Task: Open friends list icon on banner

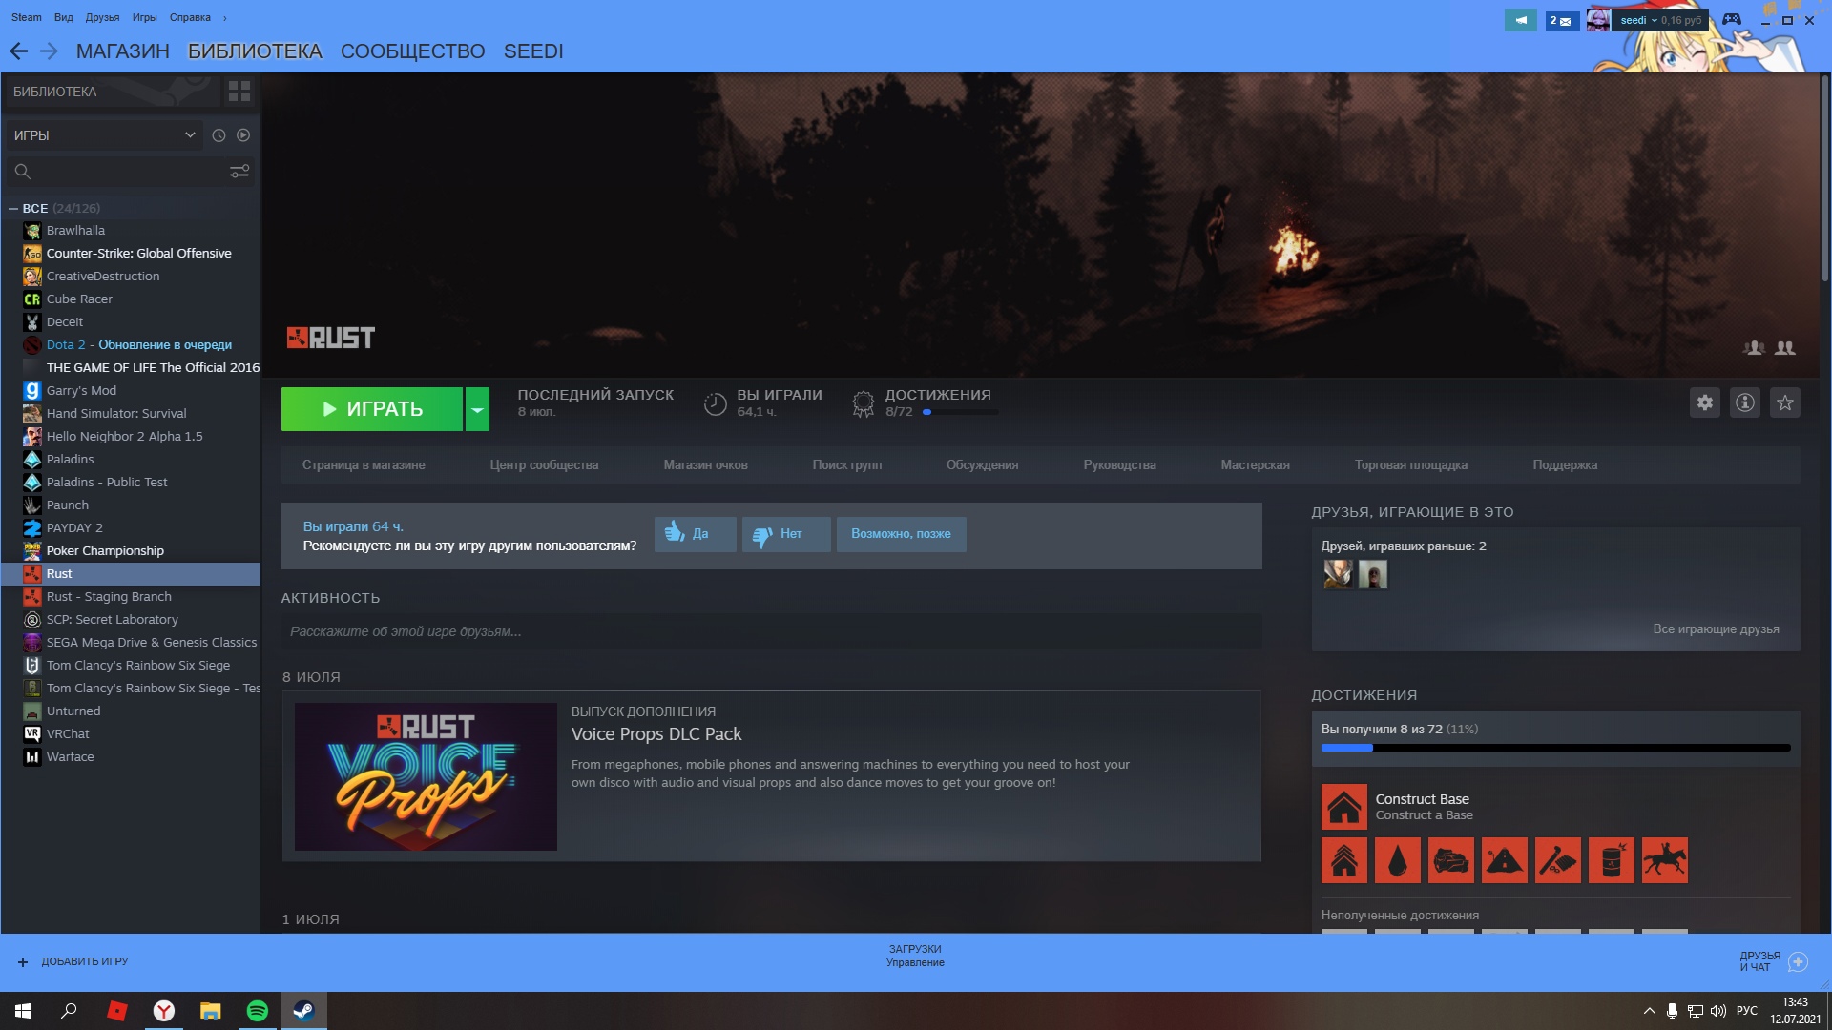Action: [x=1784, y=348]
